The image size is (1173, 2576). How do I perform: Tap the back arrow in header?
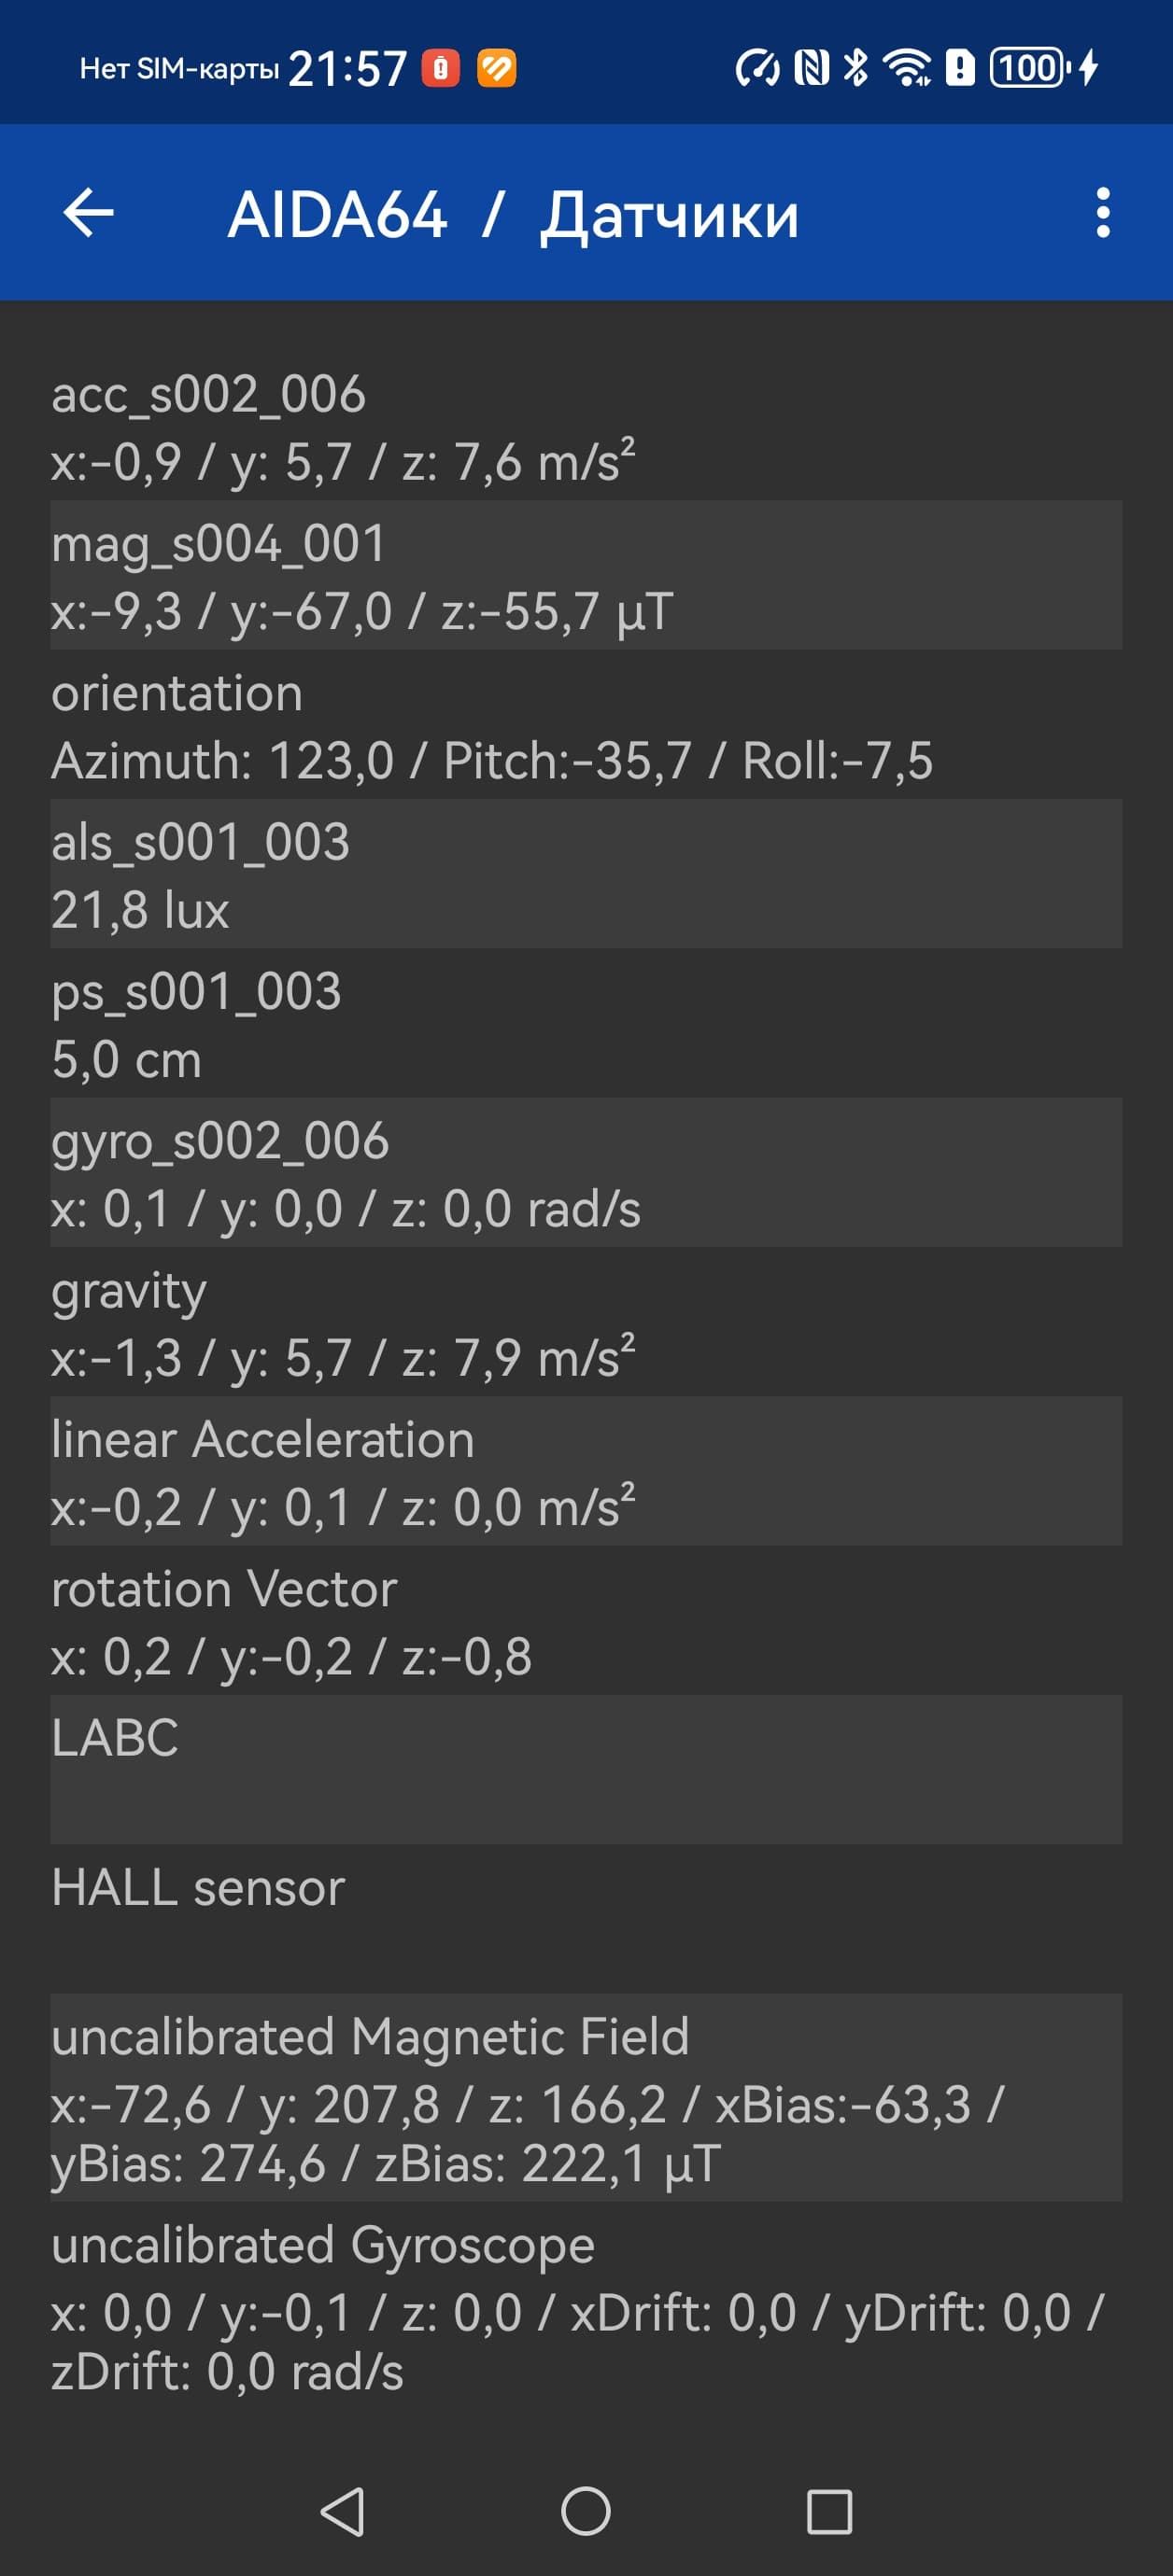click(x=88, y=213)
